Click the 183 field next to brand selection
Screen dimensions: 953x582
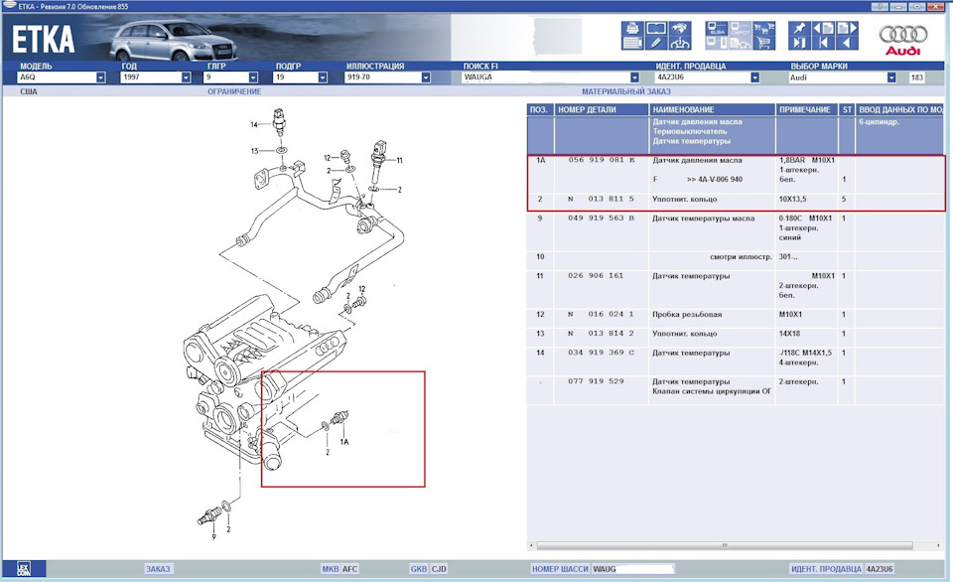point(917,77)
